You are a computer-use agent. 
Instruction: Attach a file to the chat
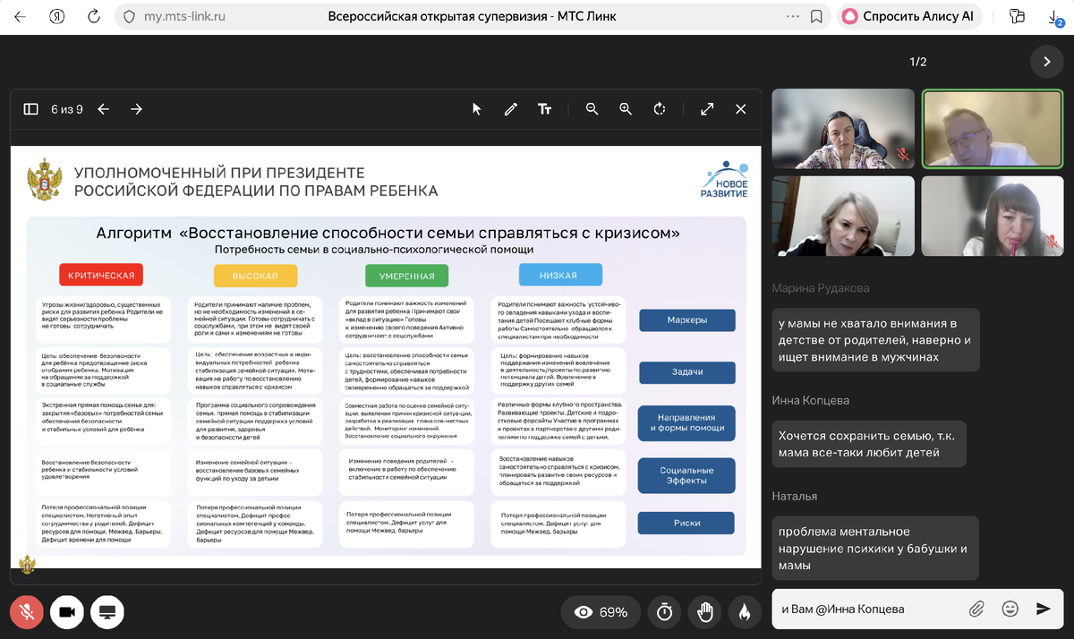click(x=977, y=609)
